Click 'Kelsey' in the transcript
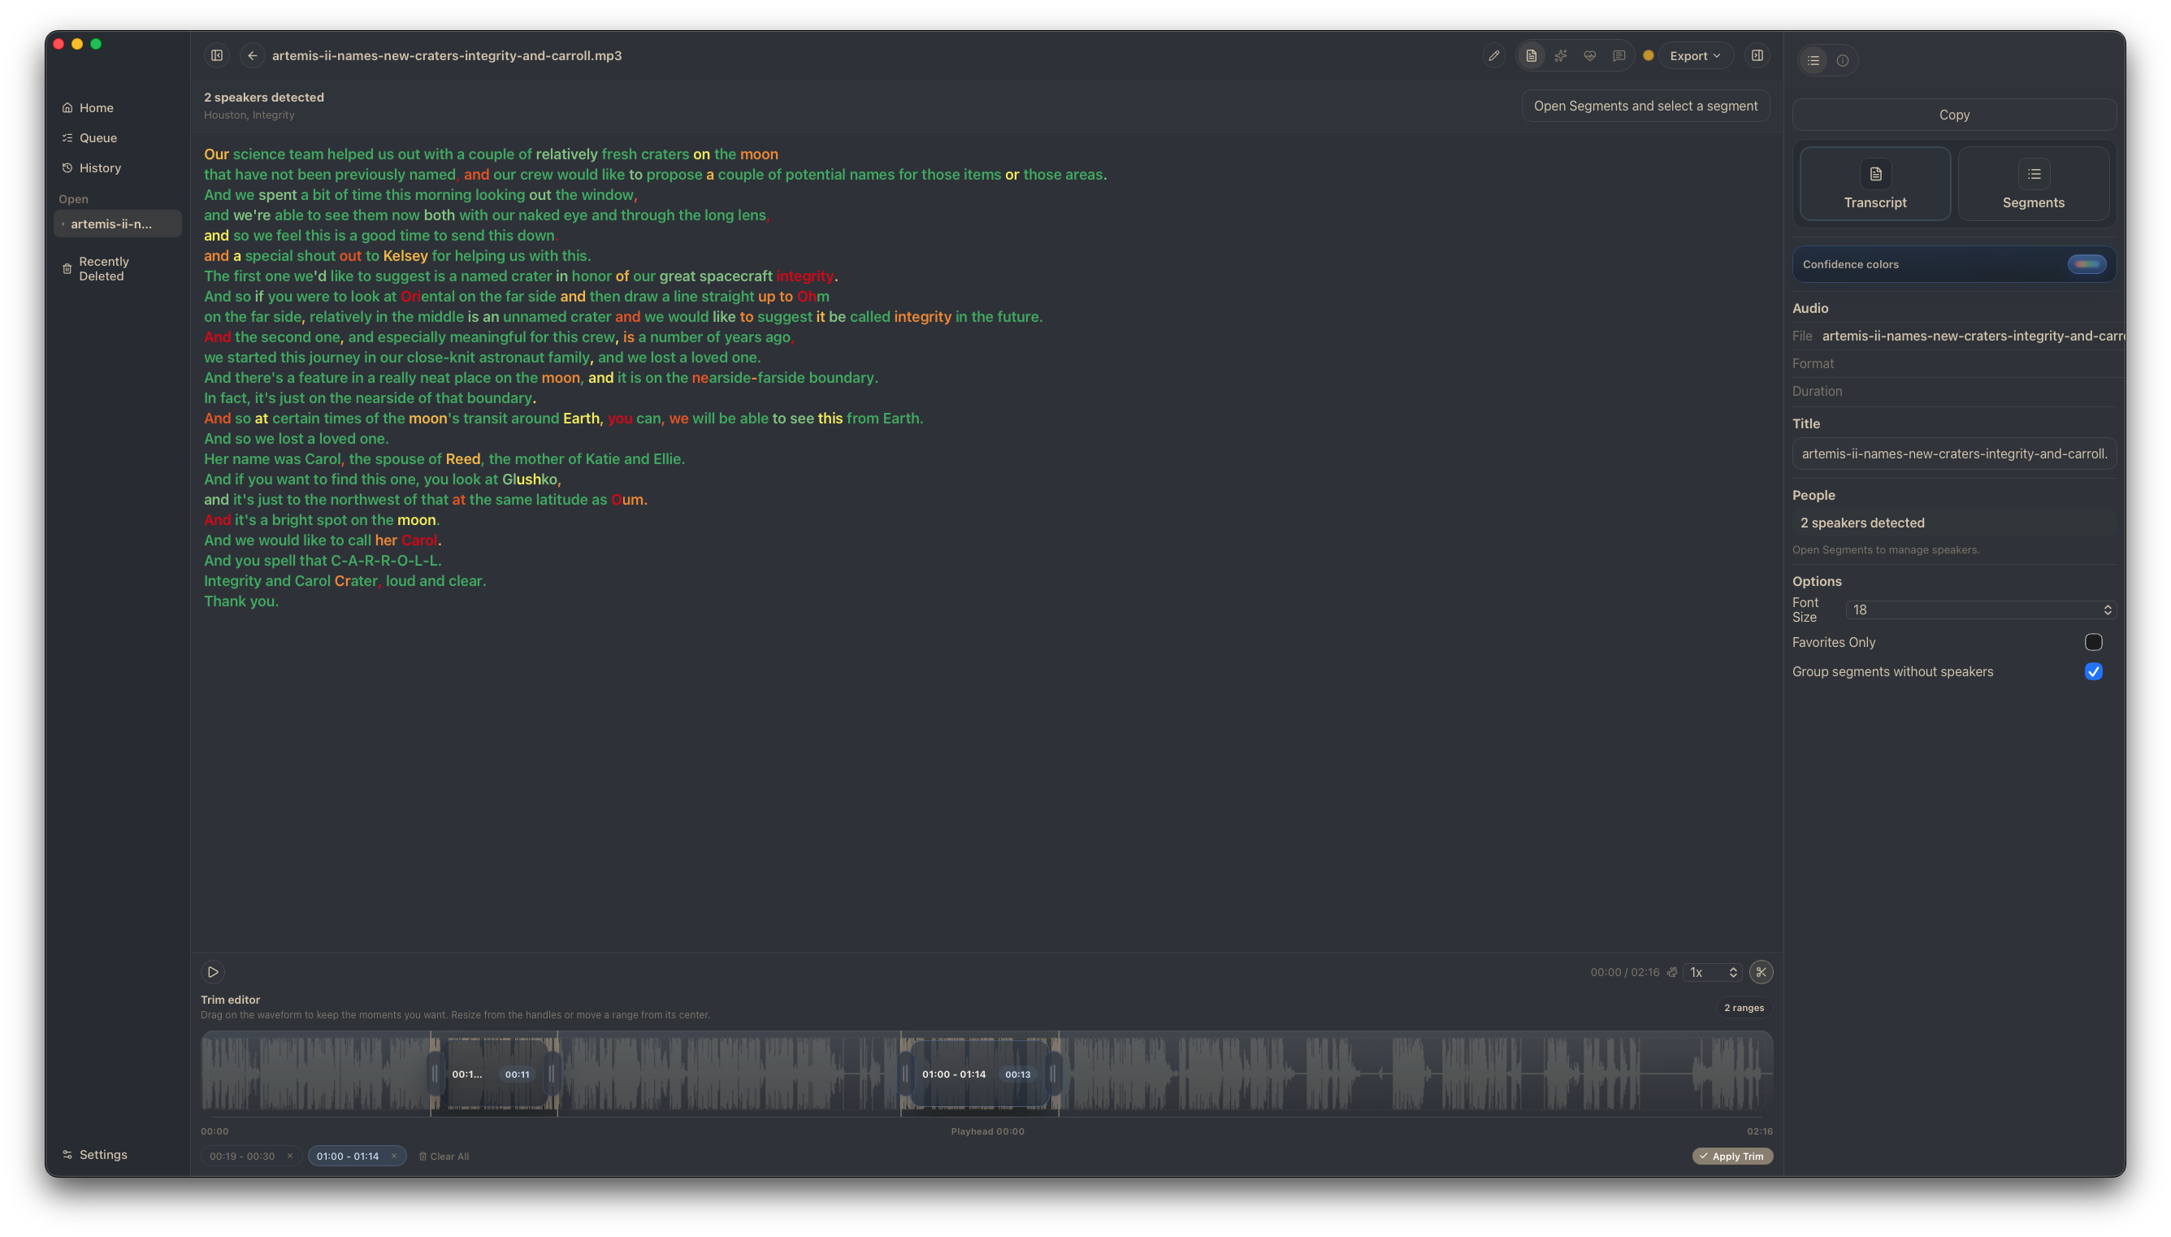The image size is (2171, 1237). (405, 256)
